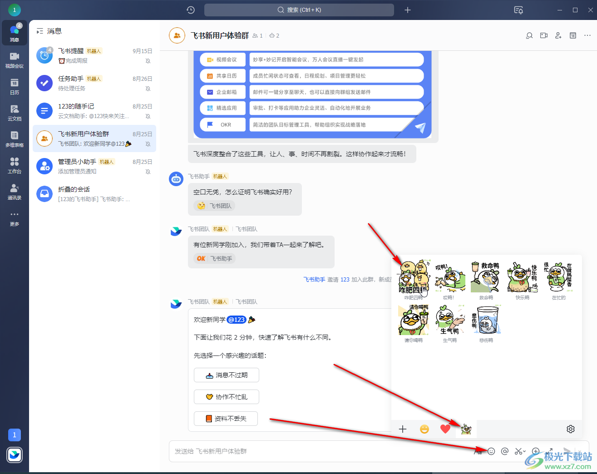
Task: Start a video call from chat header
Action: 544,35
